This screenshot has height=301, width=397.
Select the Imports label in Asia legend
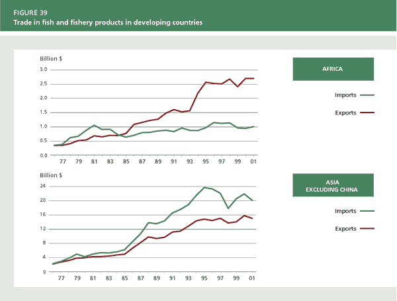point(345,211)
